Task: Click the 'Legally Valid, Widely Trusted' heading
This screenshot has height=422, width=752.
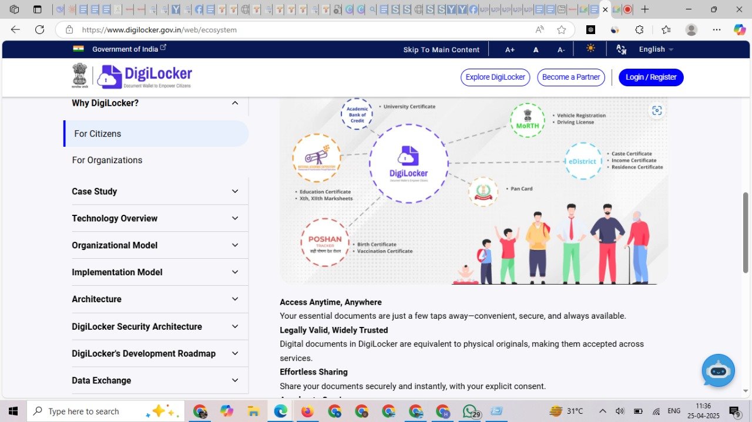Action: [x=334, y=330]
